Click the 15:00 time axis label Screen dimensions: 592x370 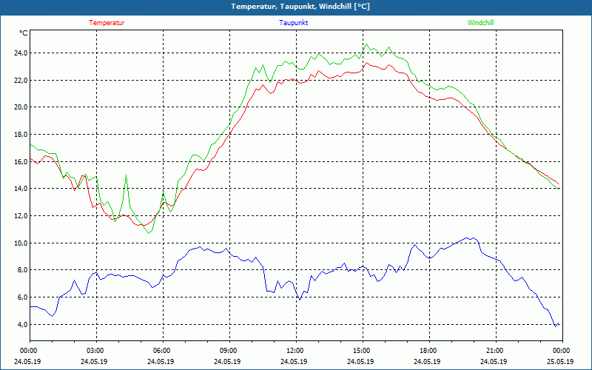click(361, 351)
